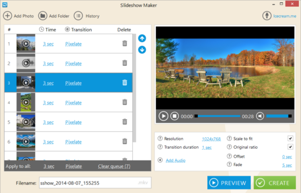Image resolution: width=301 pixels, height=193 pixels.
Task: Set Apply to all time 3 sec
Action: [49, 166]
